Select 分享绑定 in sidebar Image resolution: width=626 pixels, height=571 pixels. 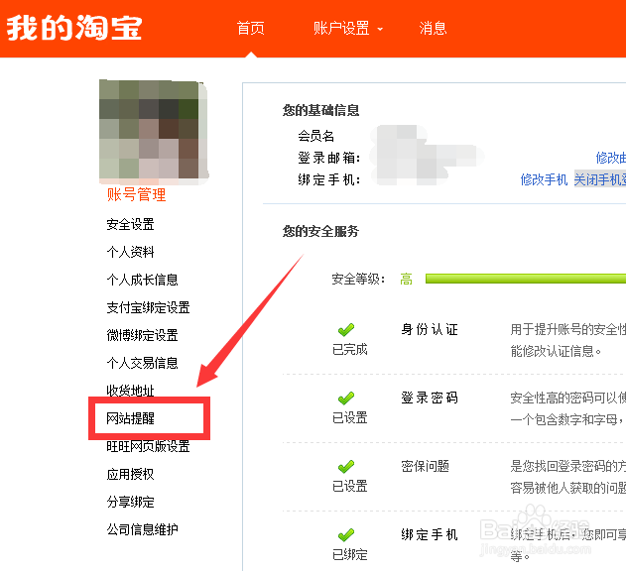point(130,502)
